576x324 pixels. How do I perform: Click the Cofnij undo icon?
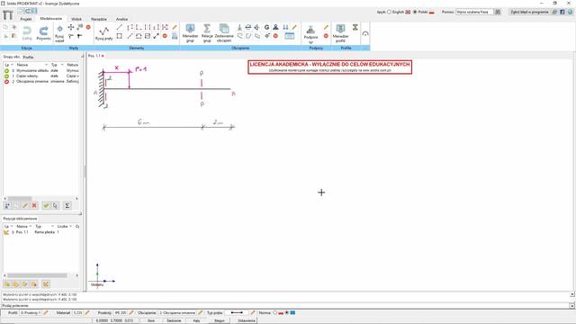pyautogui.click(x=27, y=32)
